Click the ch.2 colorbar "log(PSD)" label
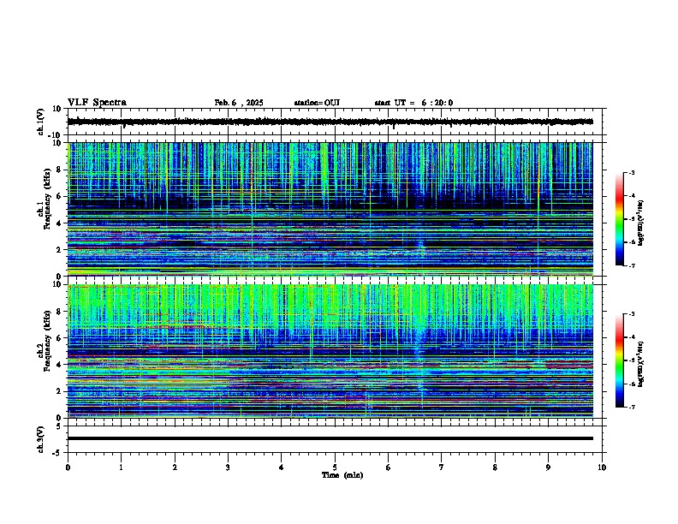 [x=640, y=364]
